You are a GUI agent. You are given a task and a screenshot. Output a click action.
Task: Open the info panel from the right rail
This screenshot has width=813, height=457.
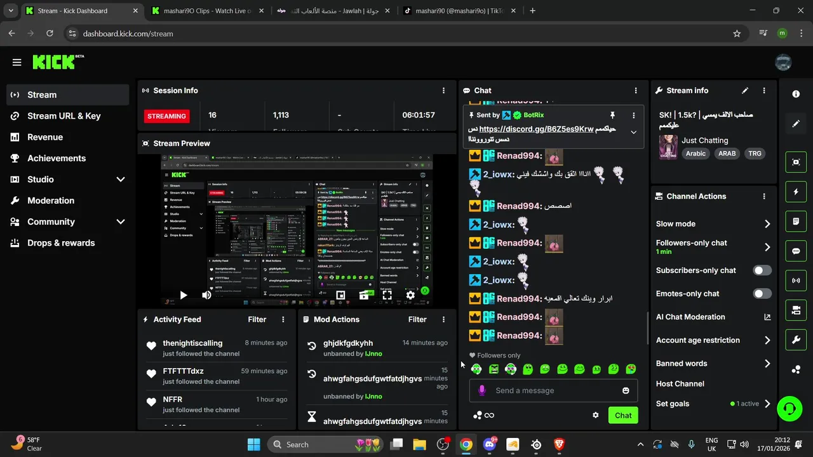click(x=796, y=94)
